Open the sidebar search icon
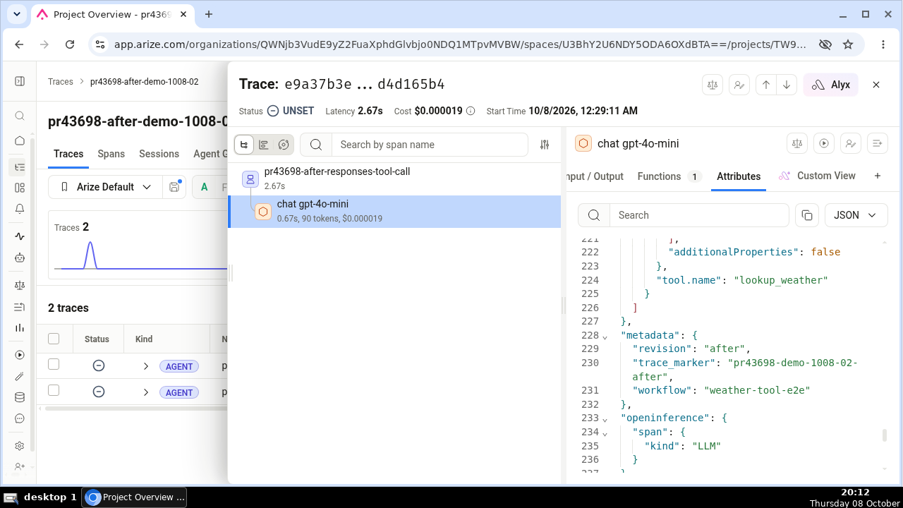The width and height of the screenshot is (903, 508). click(x=20, y=116)
